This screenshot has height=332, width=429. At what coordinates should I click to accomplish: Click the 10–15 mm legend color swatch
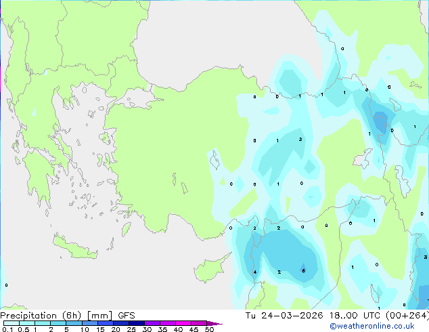pos(90,323)
